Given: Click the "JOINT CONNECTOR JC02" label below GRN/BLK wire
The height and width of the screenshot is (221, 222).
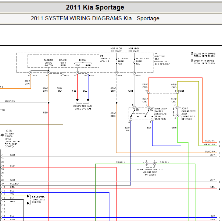Looking at the screenshot, I should click(x=150, y=172).
